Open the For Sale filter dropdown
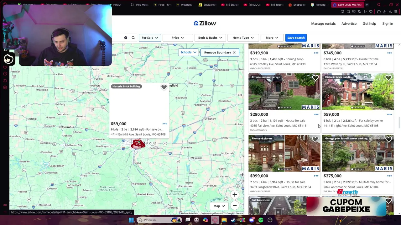 click(150, 38)
